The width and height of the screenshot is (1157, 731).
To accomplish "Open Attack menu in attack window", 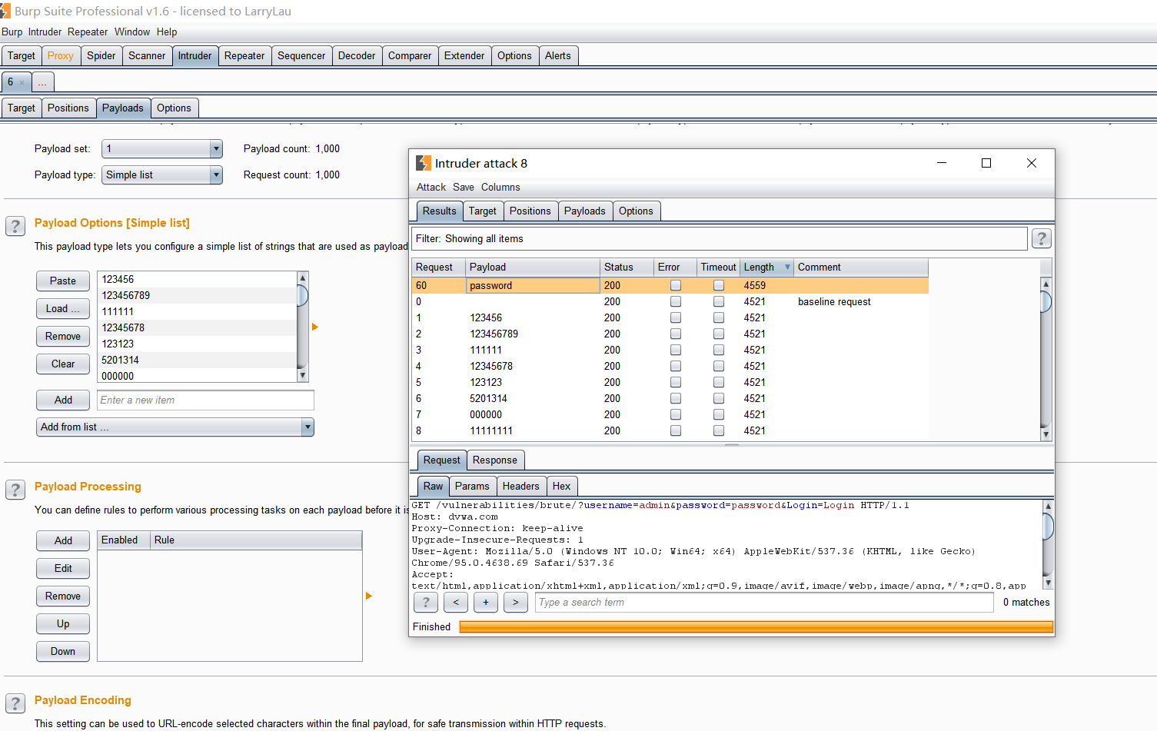I will pos(431,187).
